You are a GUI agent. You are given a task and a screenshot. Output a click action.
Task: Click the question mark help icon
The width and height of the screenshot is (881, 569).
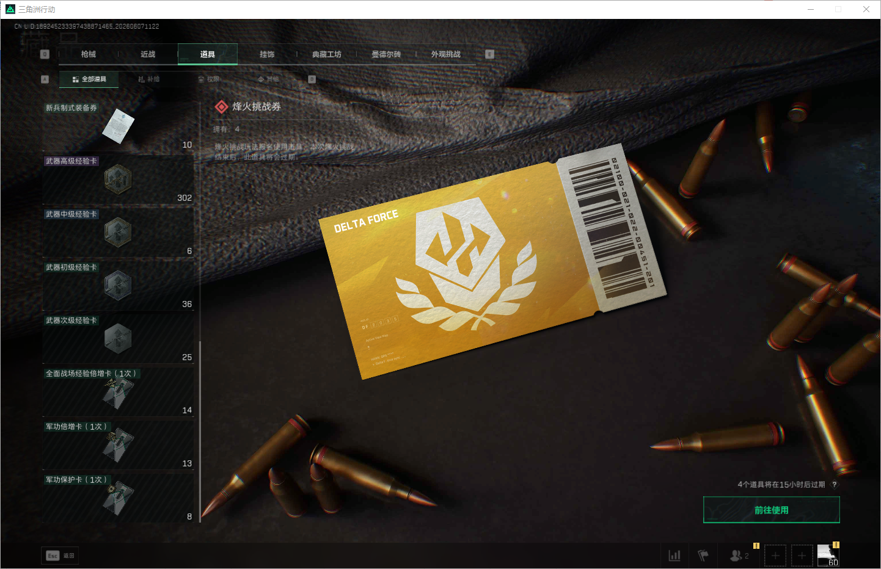coord(835,485)
